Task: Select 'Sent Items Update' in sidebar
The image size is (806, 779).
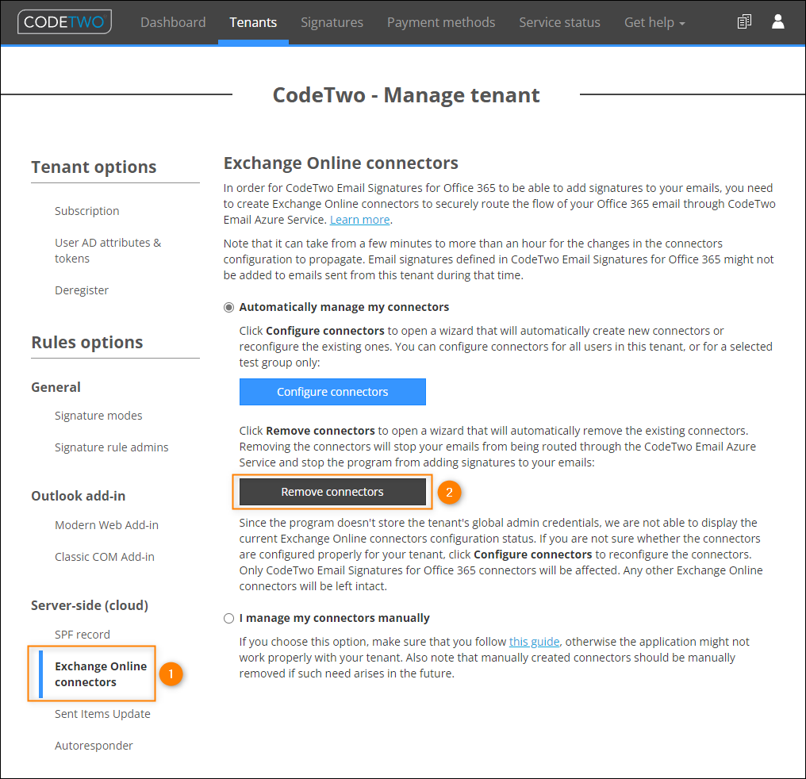Action: pyautogui.click(x=102, y=713)
